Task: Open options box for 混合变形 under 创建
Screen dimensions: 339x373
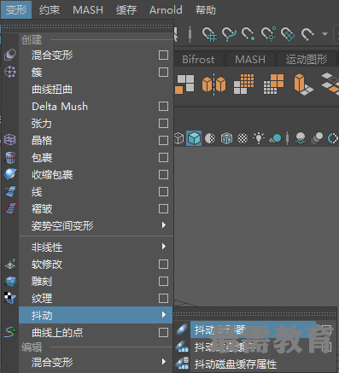Action: 163,55
